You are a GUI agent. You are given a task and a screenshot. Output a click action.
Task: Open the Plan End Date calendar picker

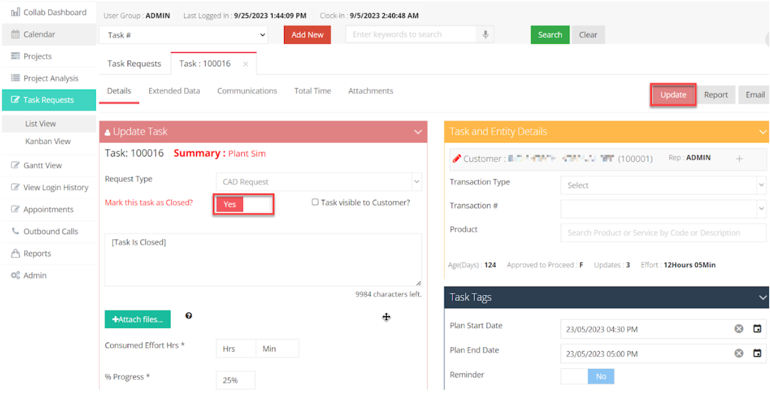tap(757, 353)
